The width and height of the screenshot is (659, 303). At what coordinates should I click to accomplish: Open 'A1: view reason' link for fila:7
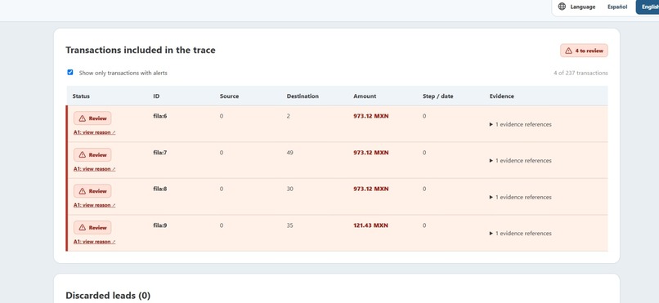click(95, 169)
